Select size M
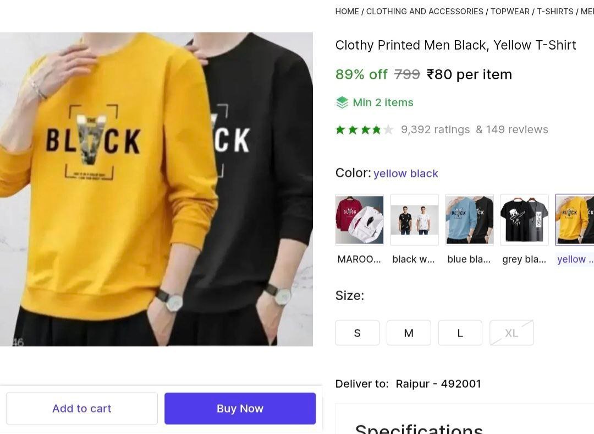Viewport: 594px width, 434px height. (409, 333)
